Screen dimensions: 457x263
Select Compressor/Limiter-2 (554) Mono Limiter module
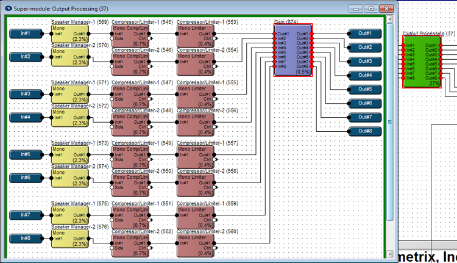(x=196, y=64)
